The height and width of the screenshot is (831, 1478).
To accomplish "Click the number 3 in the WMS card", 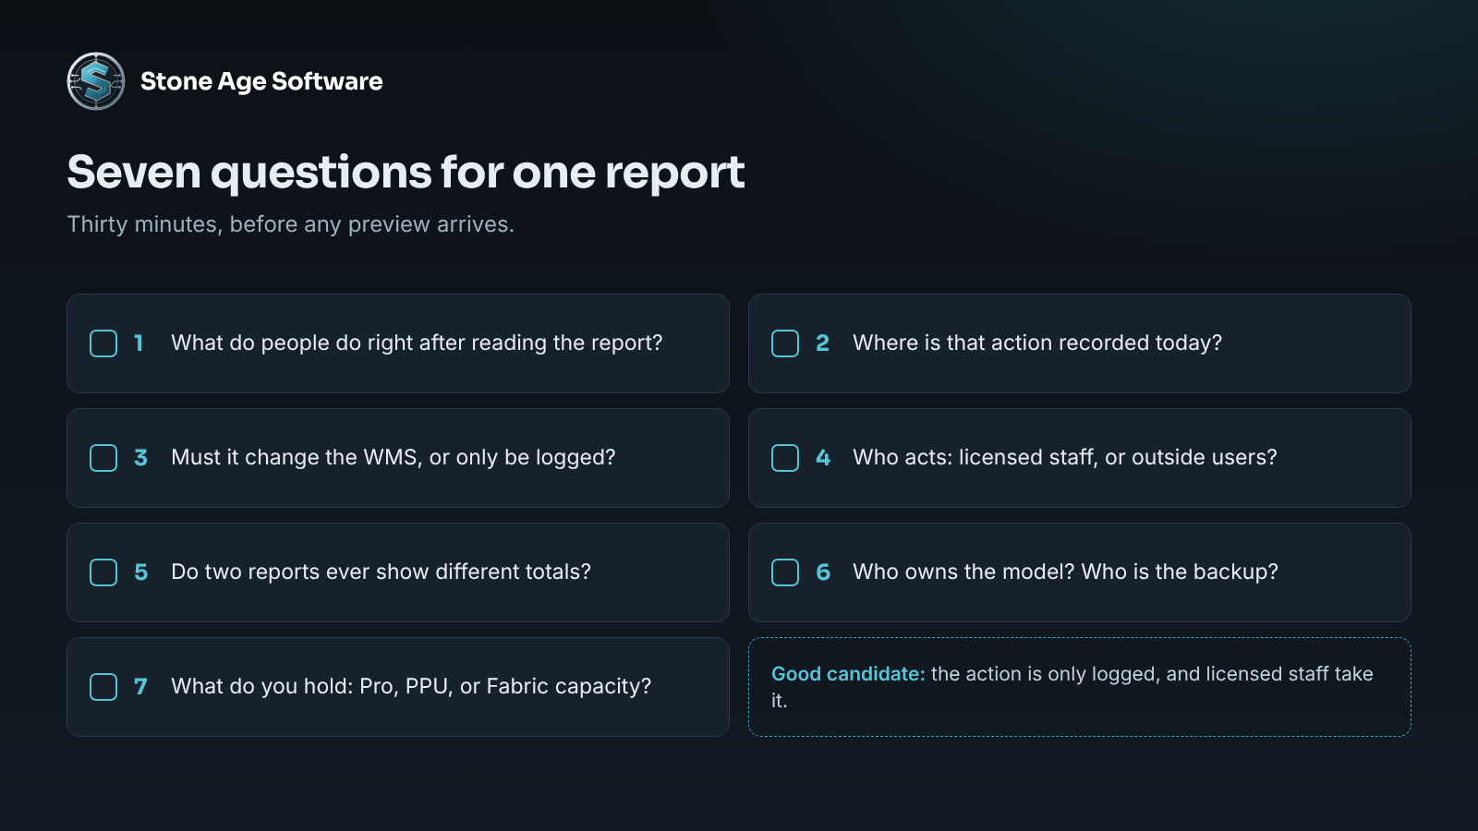I will coord(140,458).
